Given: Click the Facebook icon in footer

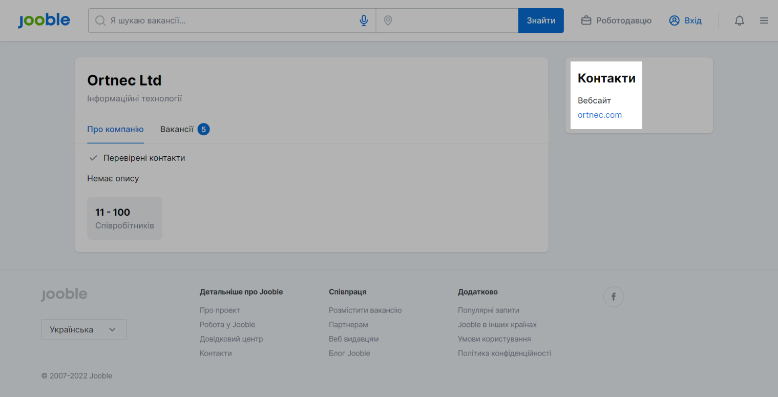Looking at the screenshot, I should click(614, 297).
